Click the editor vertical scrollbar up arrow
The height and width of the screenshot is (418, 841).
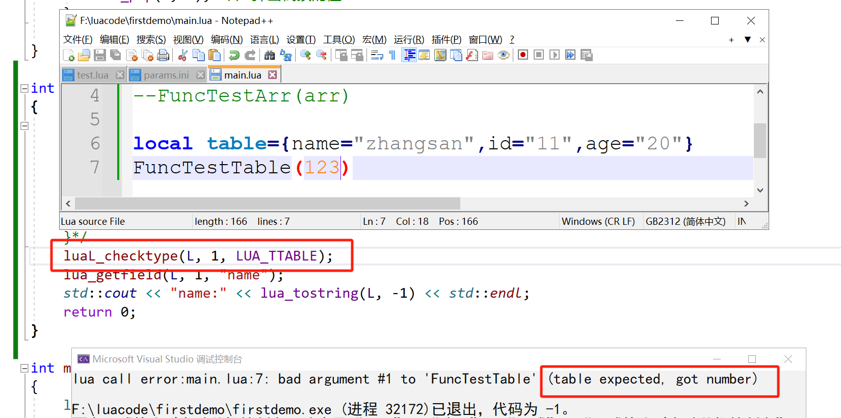pos(760,92)
